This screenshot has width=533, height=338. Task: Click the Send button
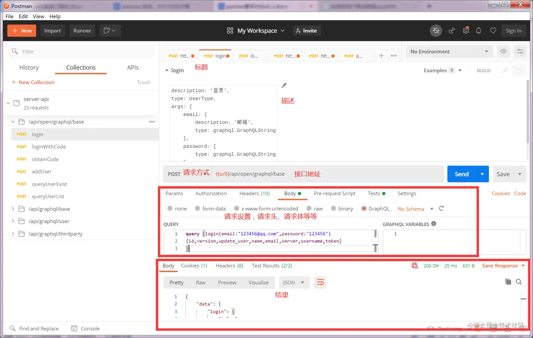pyautogui.click(x=461, y=174)
